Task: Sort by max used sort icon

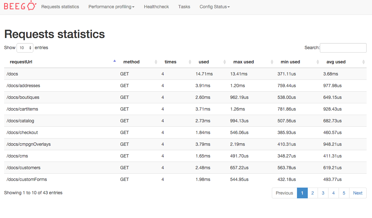Action: pyautogui.click(x=272, y=62)
